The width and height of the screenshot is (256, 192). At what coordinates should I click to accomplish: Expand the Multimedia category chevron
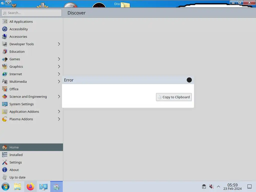[x=59, y=82]
